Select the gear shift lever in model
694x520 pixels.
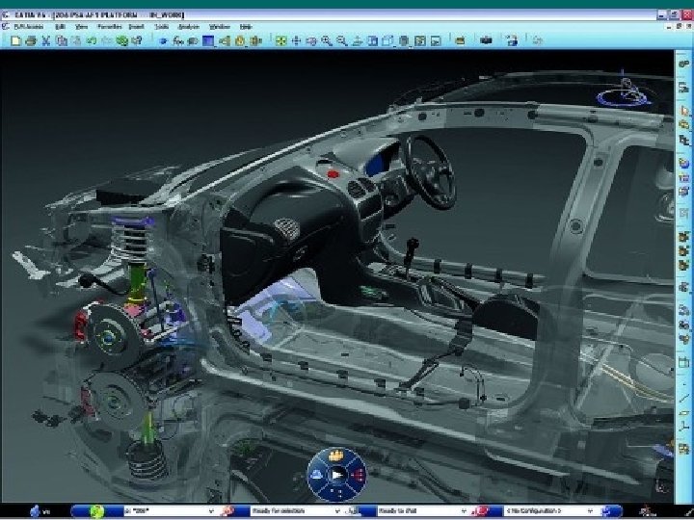(411, 257)
